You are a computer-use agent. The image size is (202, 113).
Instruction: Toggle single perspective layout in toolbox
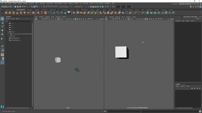2,55
